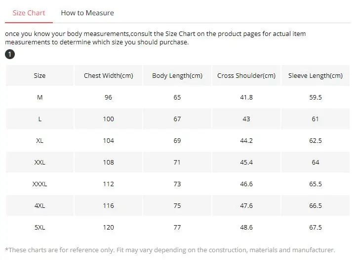Click the numbered 1 circle badge
Viewport: 356px width, 267px height.
coord(10,54)
